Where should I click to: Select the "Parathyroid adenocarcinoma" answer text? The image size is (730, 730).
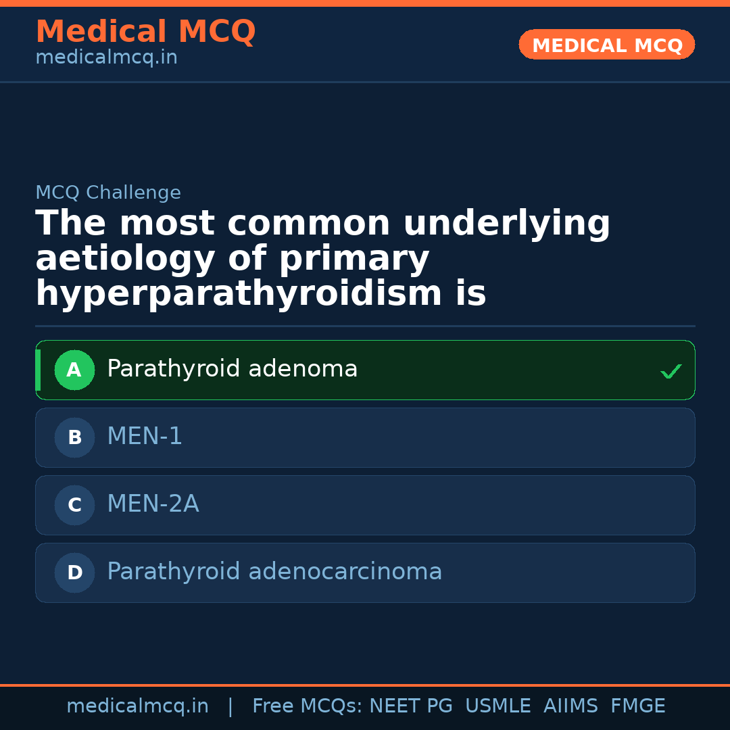point(274,572)
